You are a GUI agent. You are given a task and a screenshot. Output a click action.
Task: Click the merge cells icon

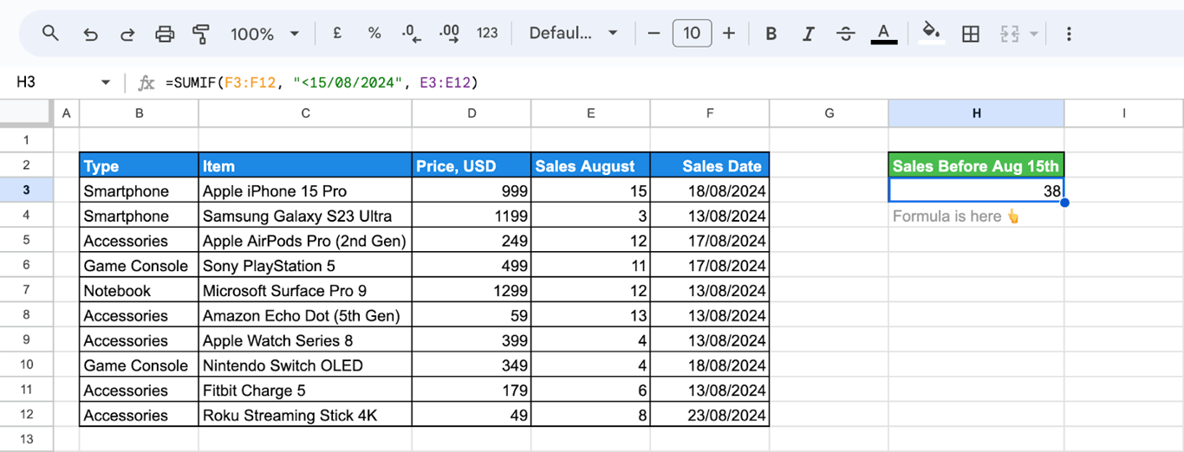tap(1010, 34)
